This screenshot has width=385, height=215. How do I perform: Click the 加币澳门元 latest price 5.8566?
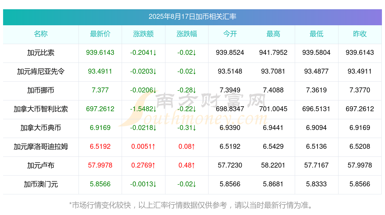pyautogui.click(x=100, y=184)
